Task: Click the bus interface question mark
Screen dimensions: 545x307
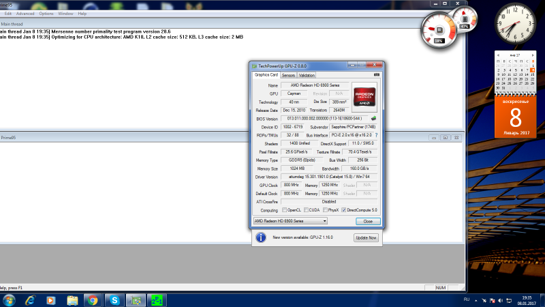Action: [376, 135]
